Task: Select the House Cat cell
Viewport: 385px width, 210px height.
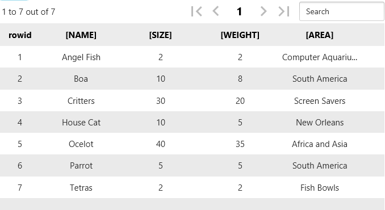Action: click(81, 123)
